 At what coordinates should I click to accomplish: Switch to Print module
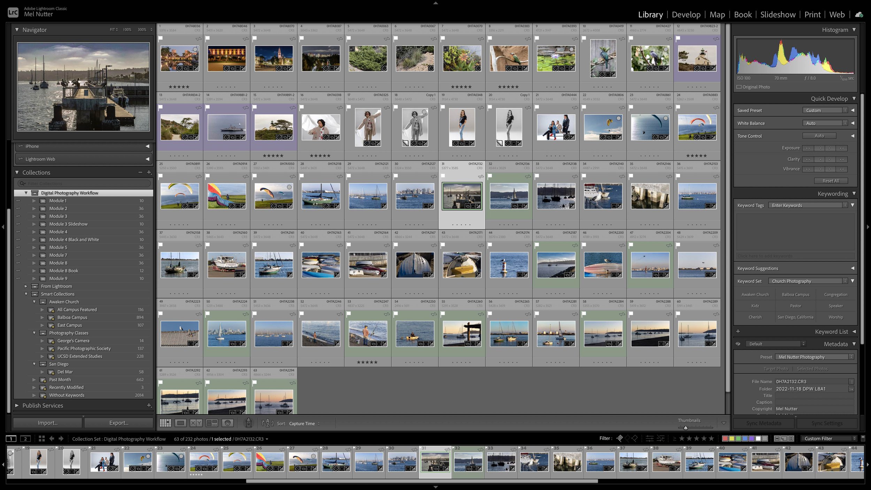click(812, 15)
